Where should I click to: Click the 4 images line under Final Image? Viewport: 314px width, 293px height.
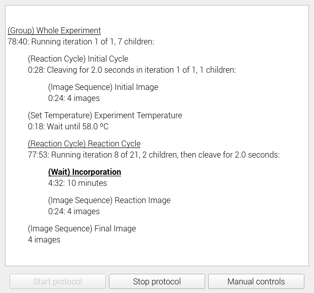(44, 239)
